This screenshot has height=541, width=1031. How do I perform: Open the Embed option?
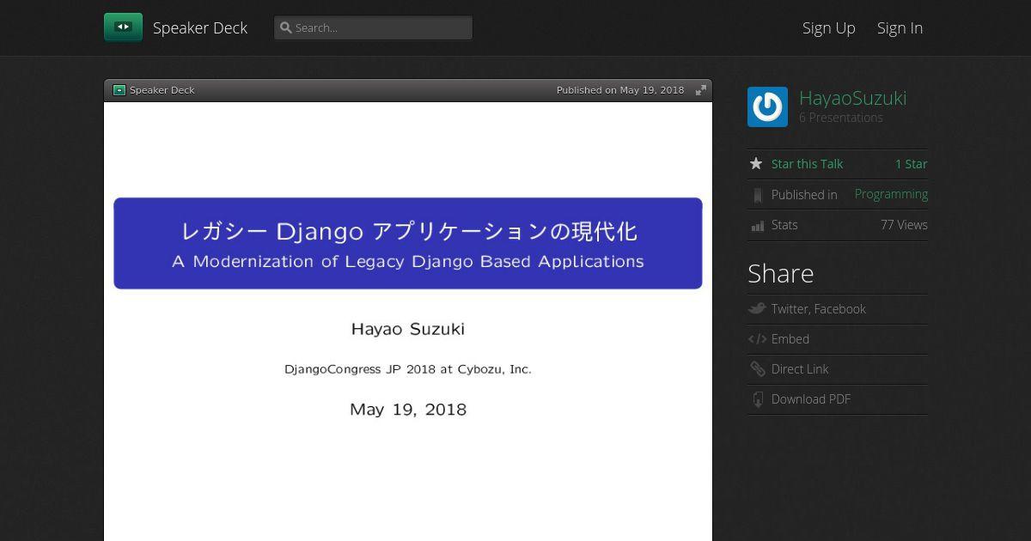(x=790, y=339)
